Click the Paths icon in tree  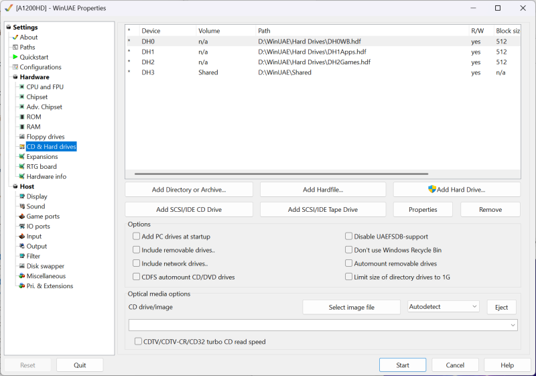pyautogui.click(x=15, y=47)
